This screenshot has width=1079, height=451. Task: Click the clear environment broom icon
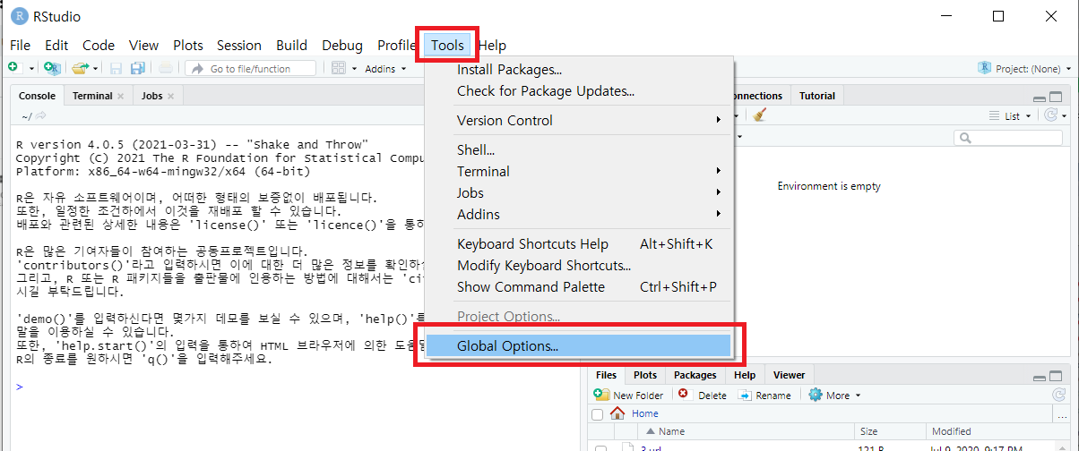point(760,115)
